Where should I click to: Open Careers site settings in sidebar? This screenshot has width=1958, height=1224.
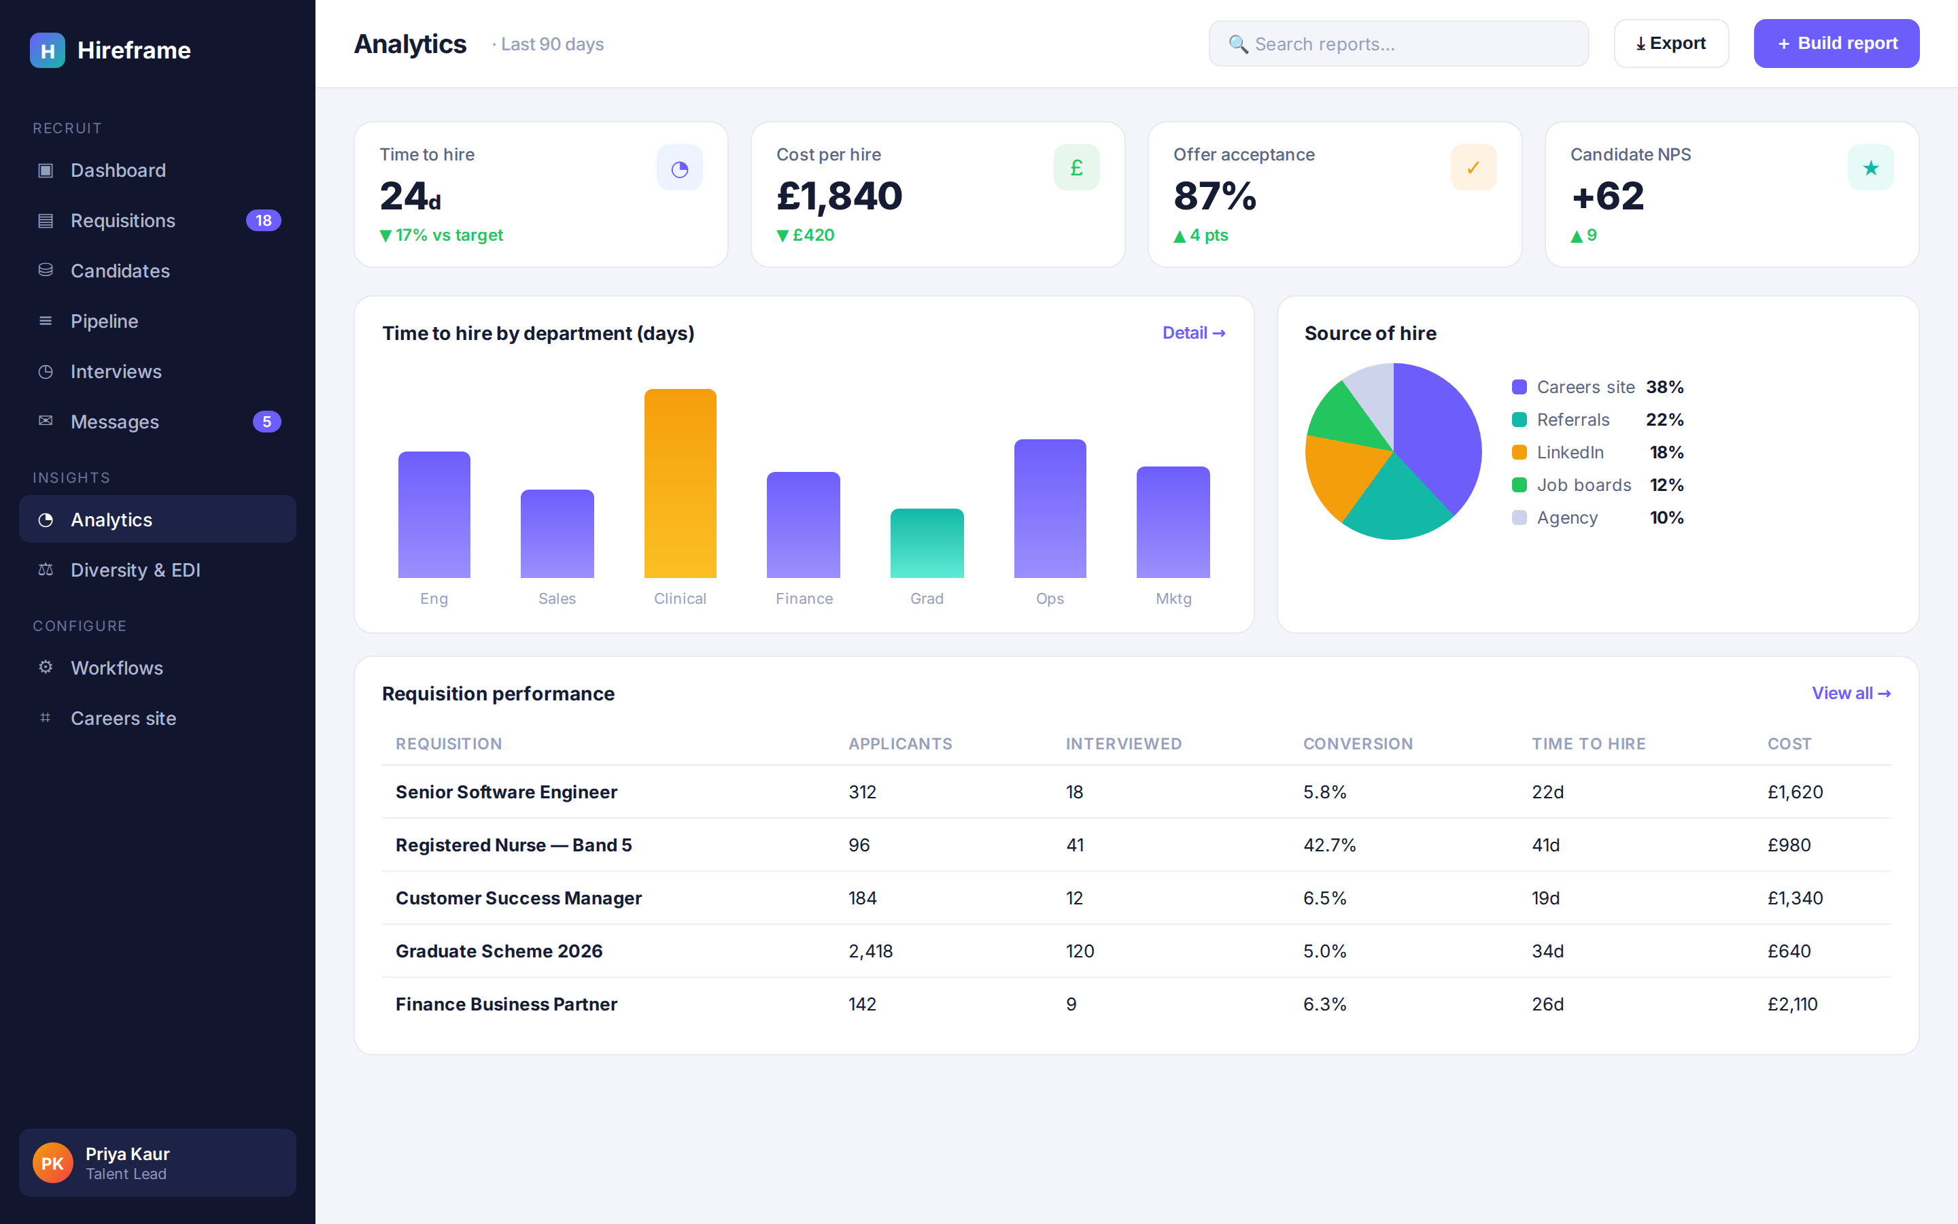(158, 717)
